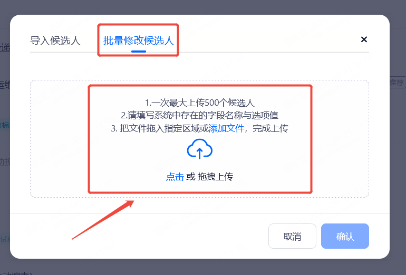Click the line 请填写系统中存在的字段名称与选项值
The width and height of the screenshot is (406, 275).
click(x=200, y=115)
